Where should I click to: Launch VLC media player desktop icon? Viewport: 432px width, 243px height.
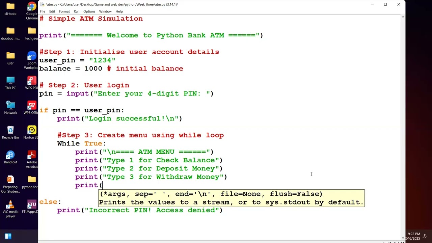(x=10, y=209)
